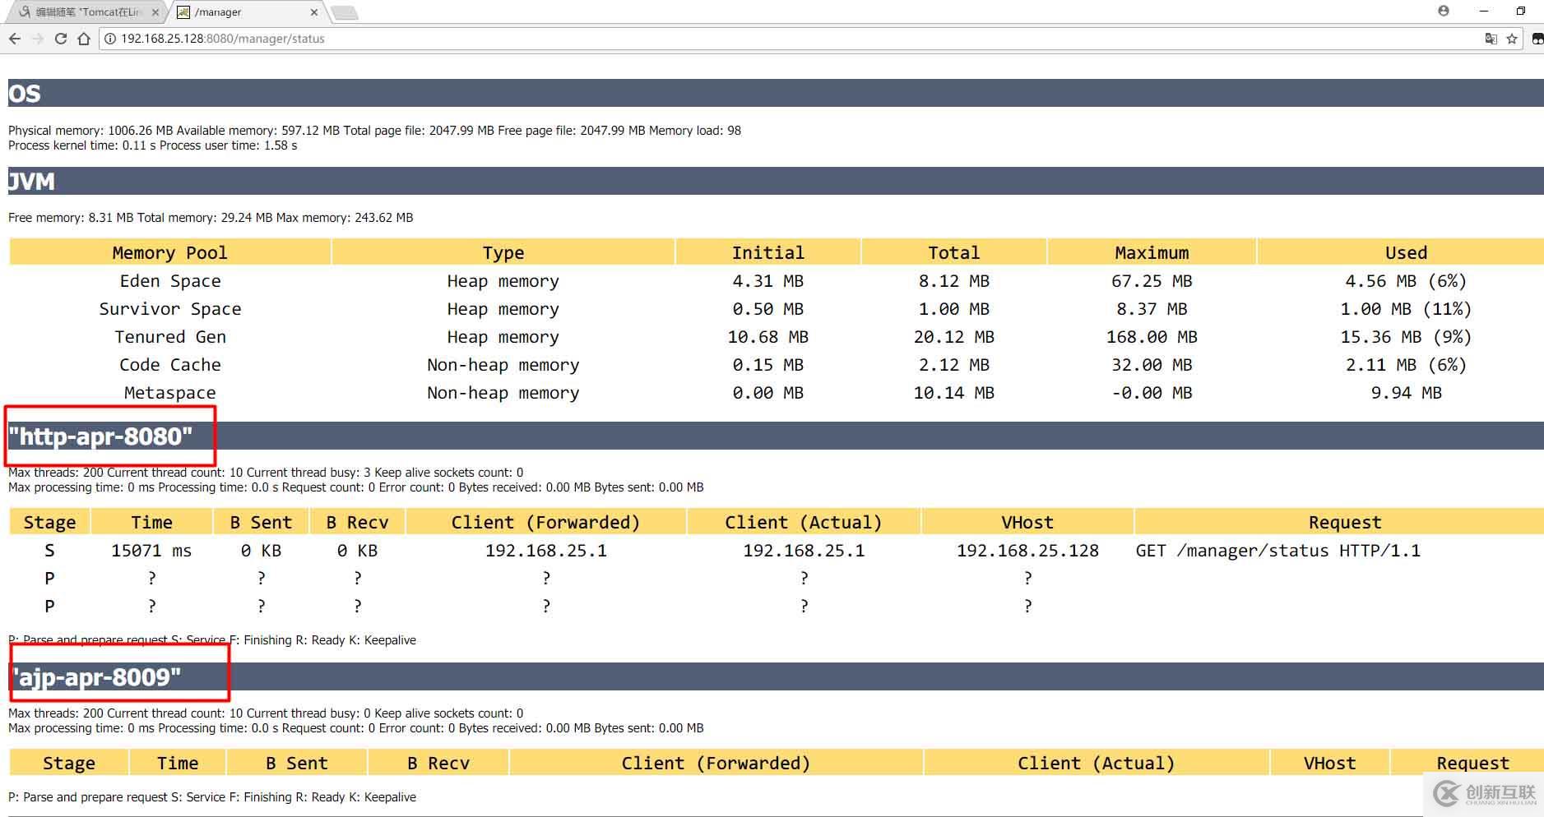Click Code Cache total 2.12 MB
Viewport: 1544px width, 817px height.
pyautogui.click(x=954, y=365)
